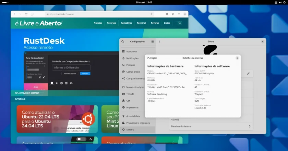Open Configurações hamburger menu
This screenshot has height=151, width=288.
[x=153, y=41]
